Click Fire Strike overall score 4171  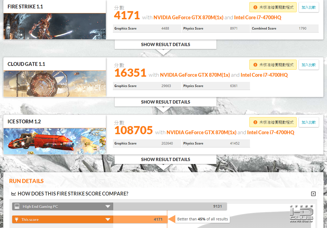coord(127,15)
